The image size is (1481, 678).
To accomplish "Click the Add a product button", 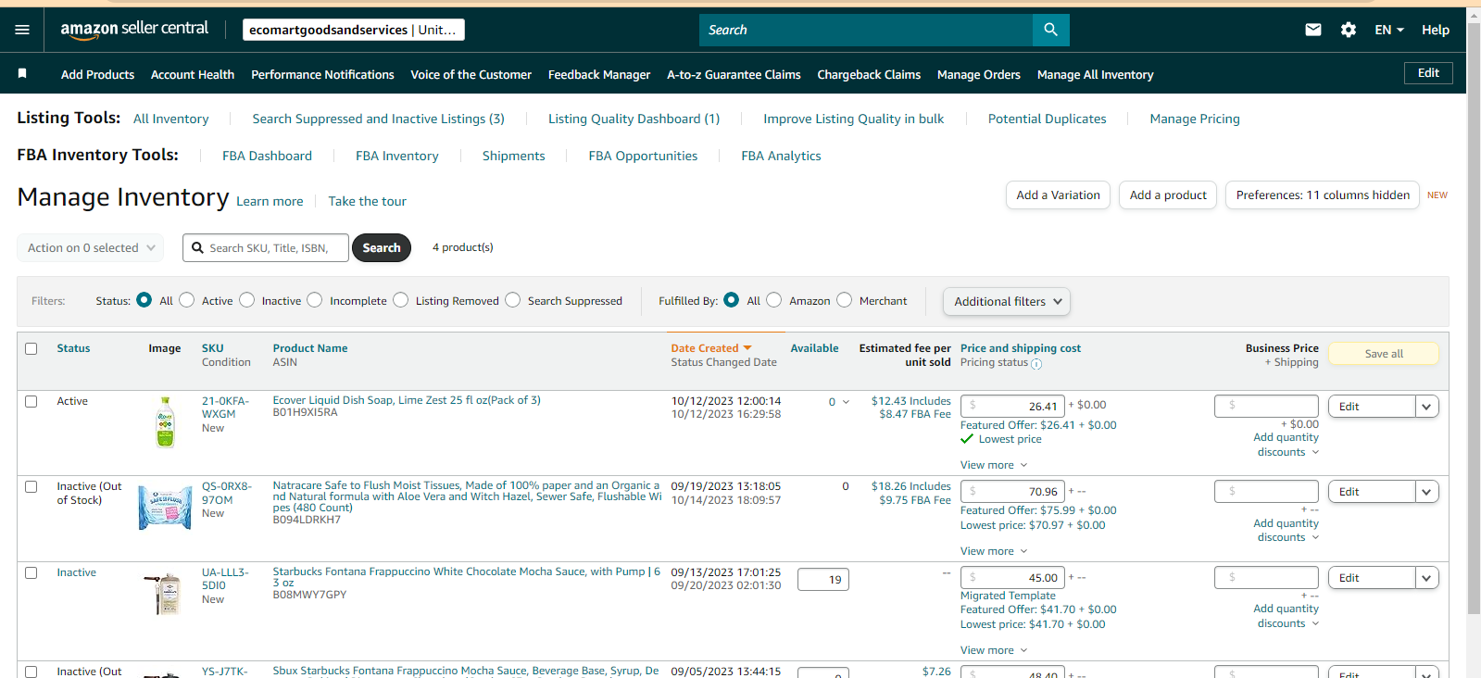I will [x=1168, y=195].
